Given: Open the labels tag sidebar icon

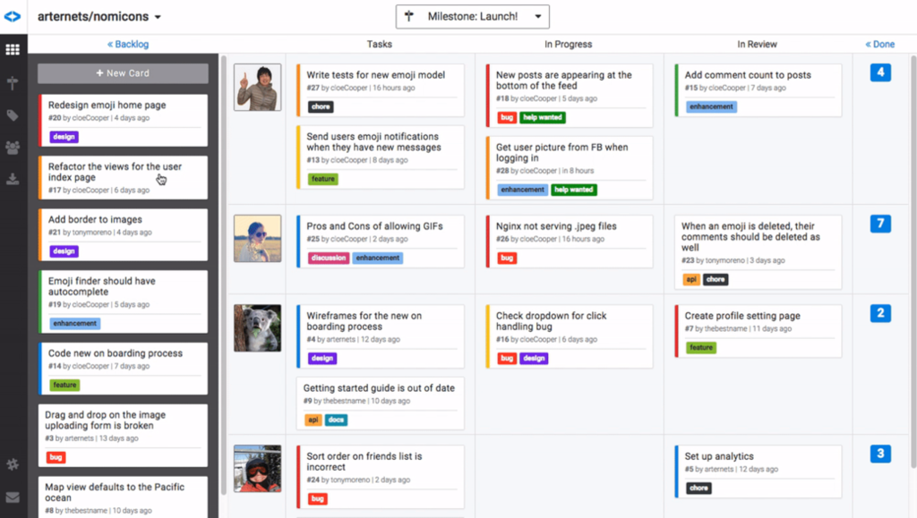Looking at the screenshot, I should pyautogui.click(x=13, y=115).
